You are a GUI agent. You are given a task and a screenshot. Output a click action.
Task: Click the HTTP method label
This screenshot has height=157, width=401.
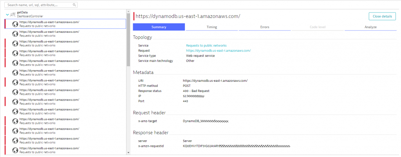(148, 86)
